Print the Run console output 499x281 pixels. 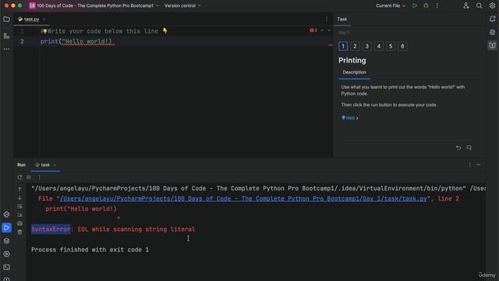point(19,224)
